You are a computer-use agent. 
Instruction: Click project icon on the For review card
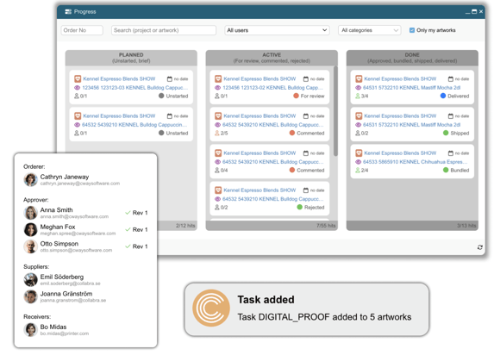click(x=218, y=78)
